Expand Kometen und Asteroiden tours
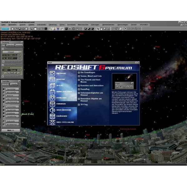Image resolution: width=187 pixels, height=187 pixels. coord(79,86)
